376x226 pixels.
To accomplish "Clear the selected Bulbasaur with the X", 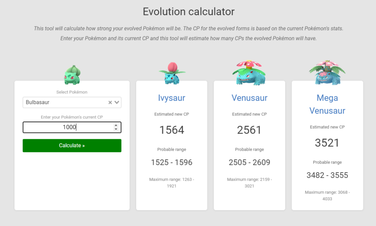I will pos(110,103).
